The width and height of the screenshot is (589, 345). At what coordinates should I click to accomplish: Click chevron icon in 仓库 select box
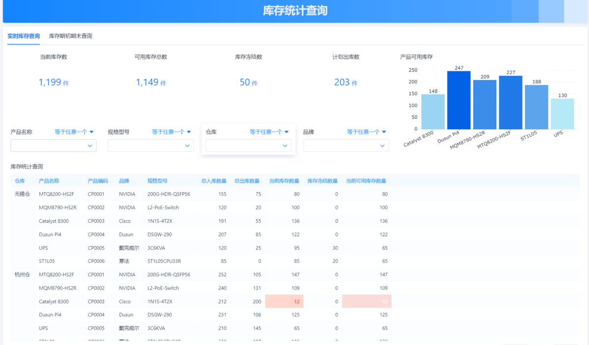coord(285,145)
